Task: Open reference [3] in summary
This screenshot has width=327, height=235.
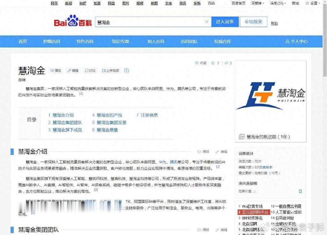Action: click(x=81, y=94)
